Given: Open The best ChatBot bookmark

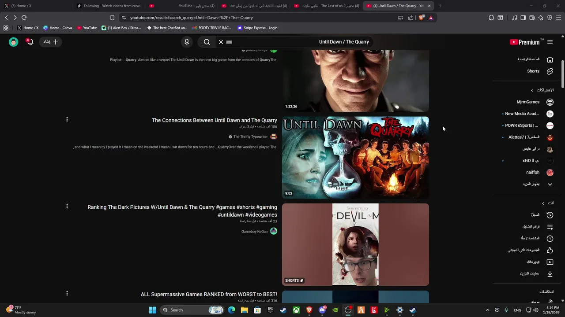Looking at the screenshot, I should pyautogui.click(x=167, y=28).
